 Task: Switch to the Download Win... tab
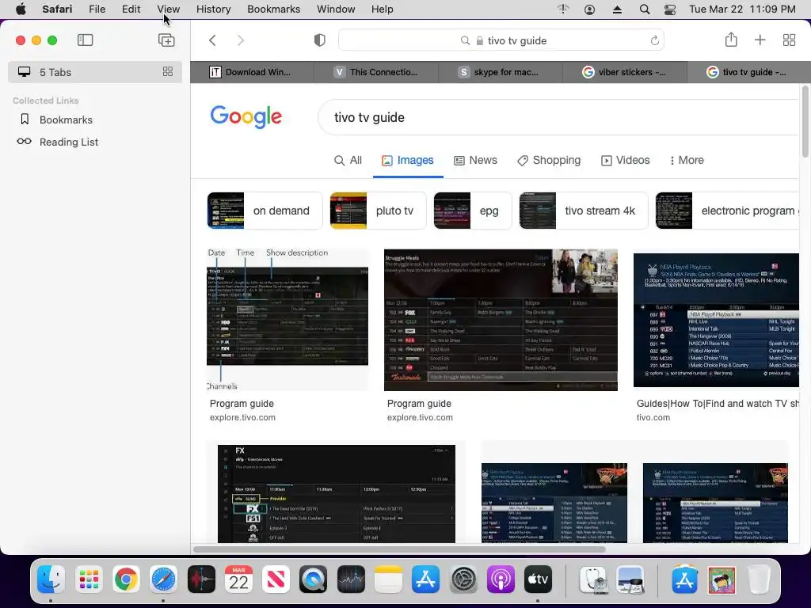(x=252, y=72)
